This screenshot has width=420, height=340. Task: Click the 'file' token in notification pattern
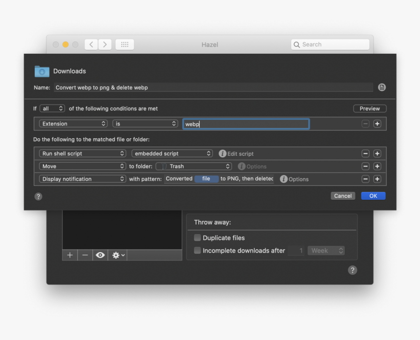pyautogui.click(x=206, y=179)
